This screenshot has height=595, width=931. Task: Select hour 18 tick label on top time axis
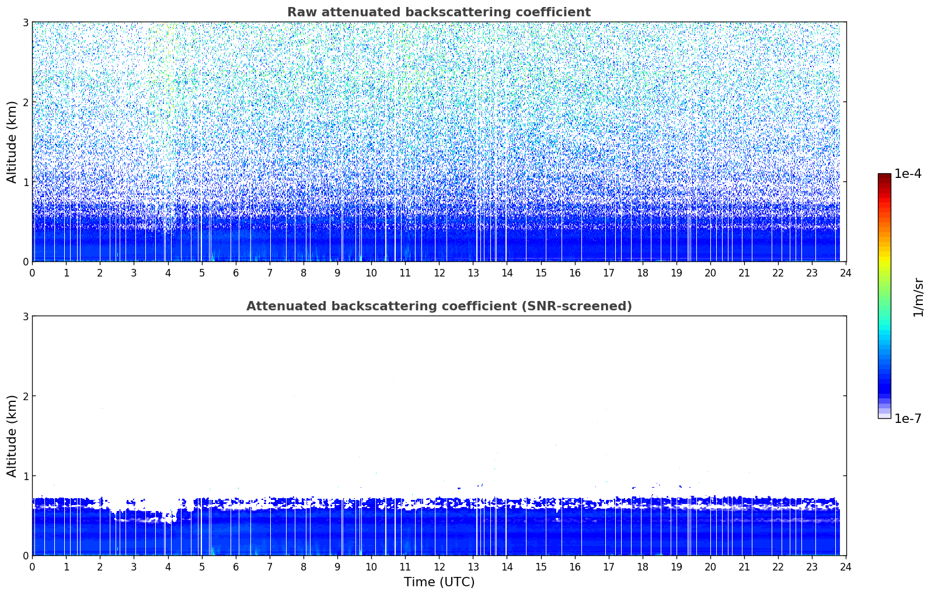point(642,273)
